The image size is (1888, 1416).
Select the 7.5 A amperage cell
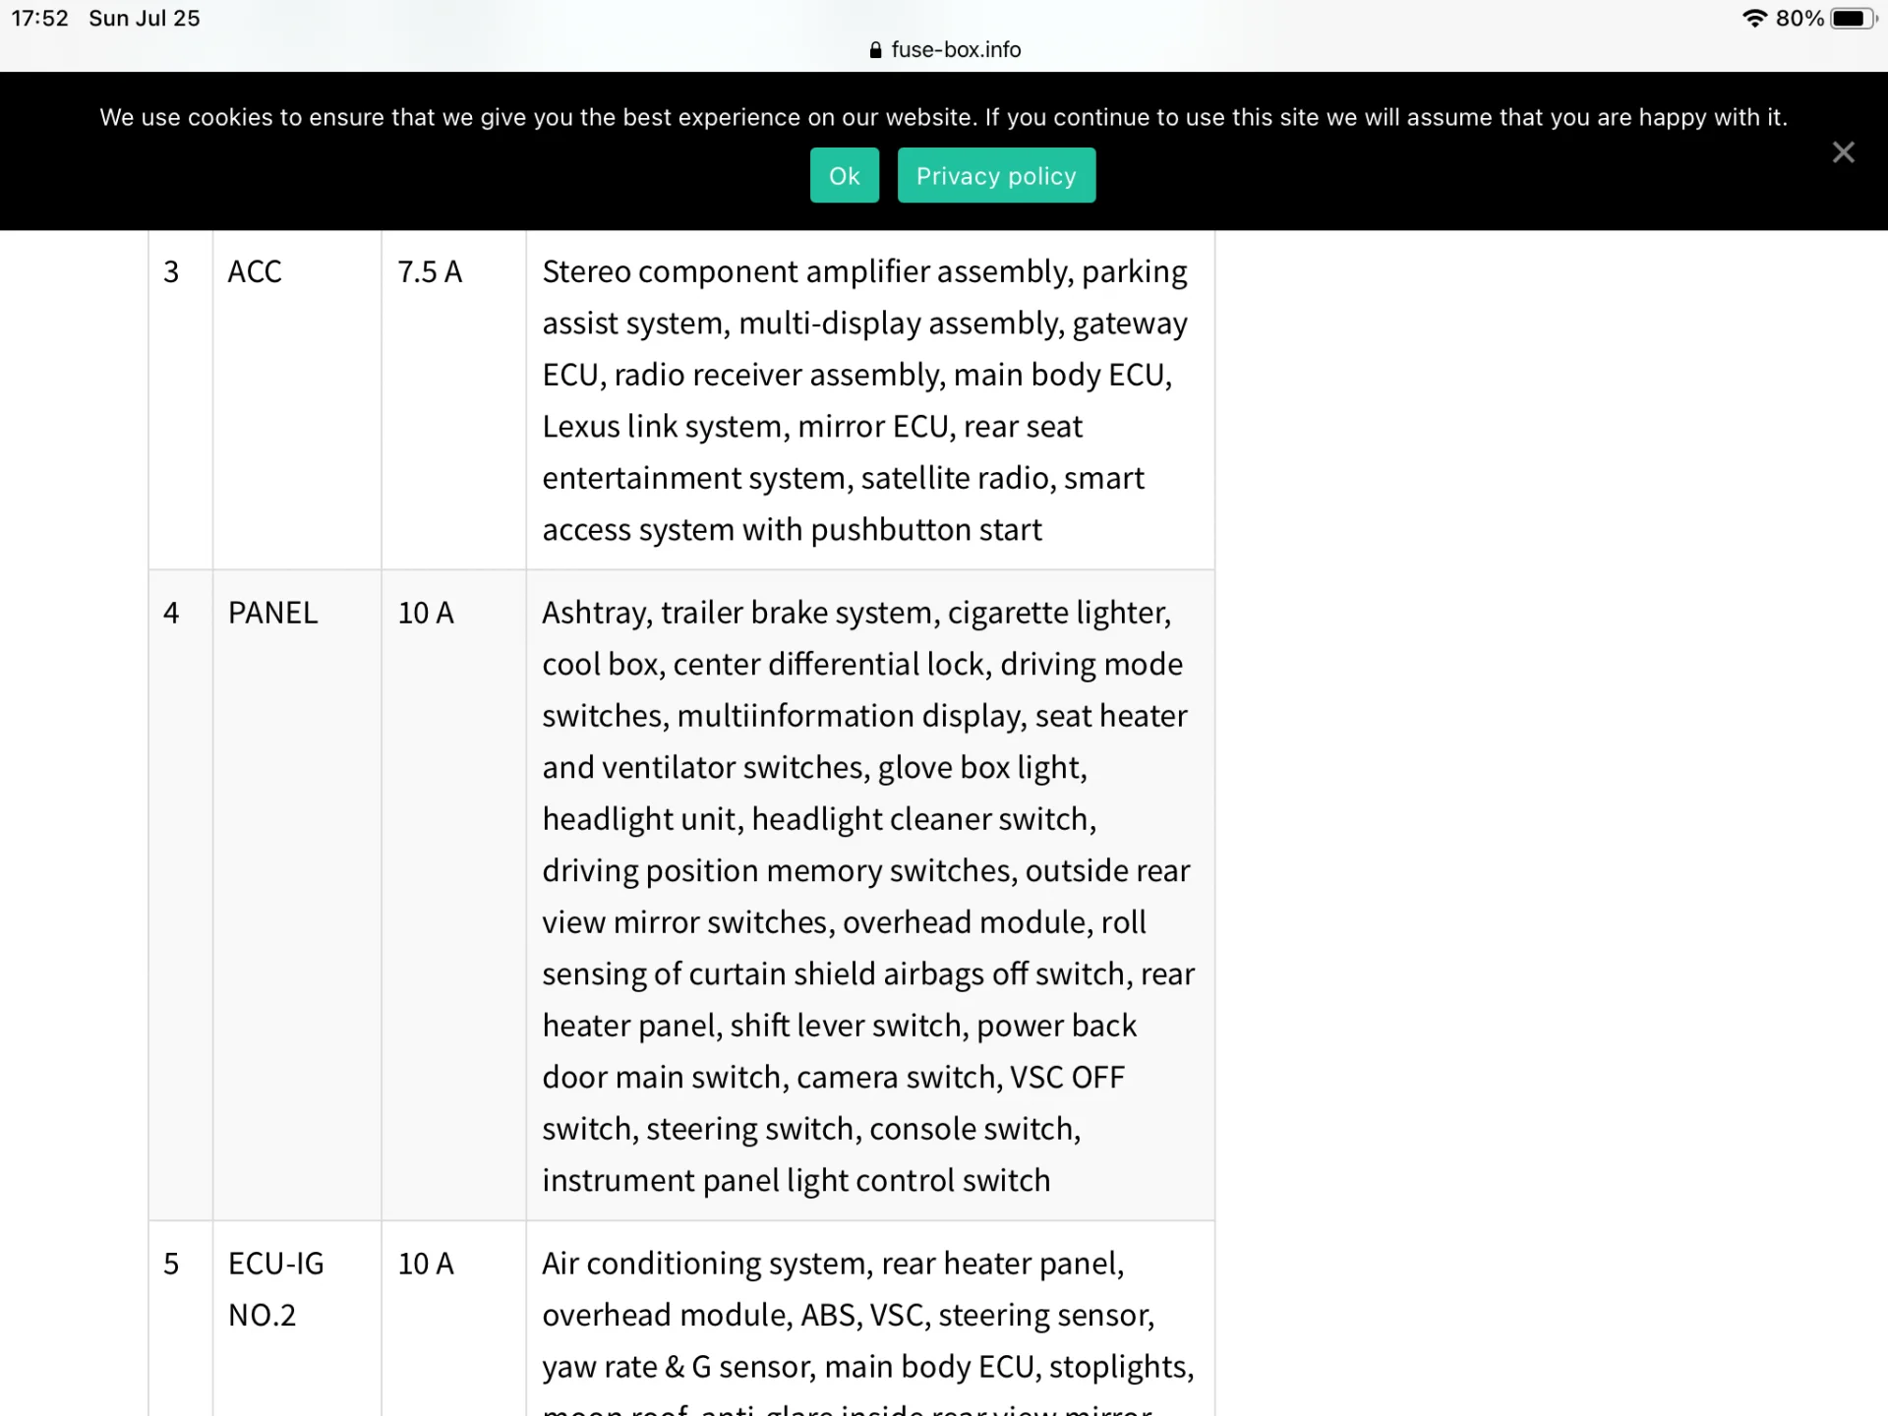[x=430, y=271]
